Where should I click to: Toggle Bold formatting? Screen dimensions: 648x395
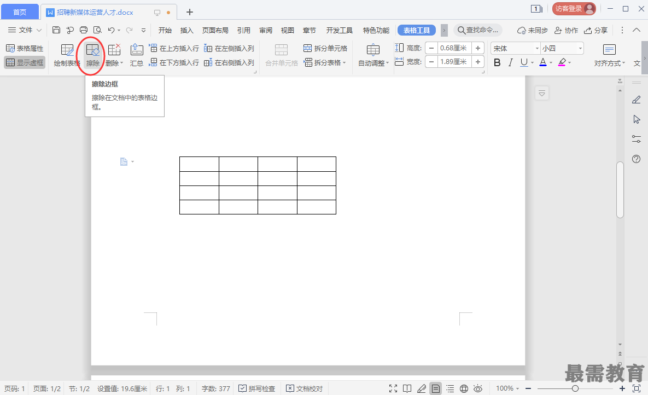coord(497,62)
